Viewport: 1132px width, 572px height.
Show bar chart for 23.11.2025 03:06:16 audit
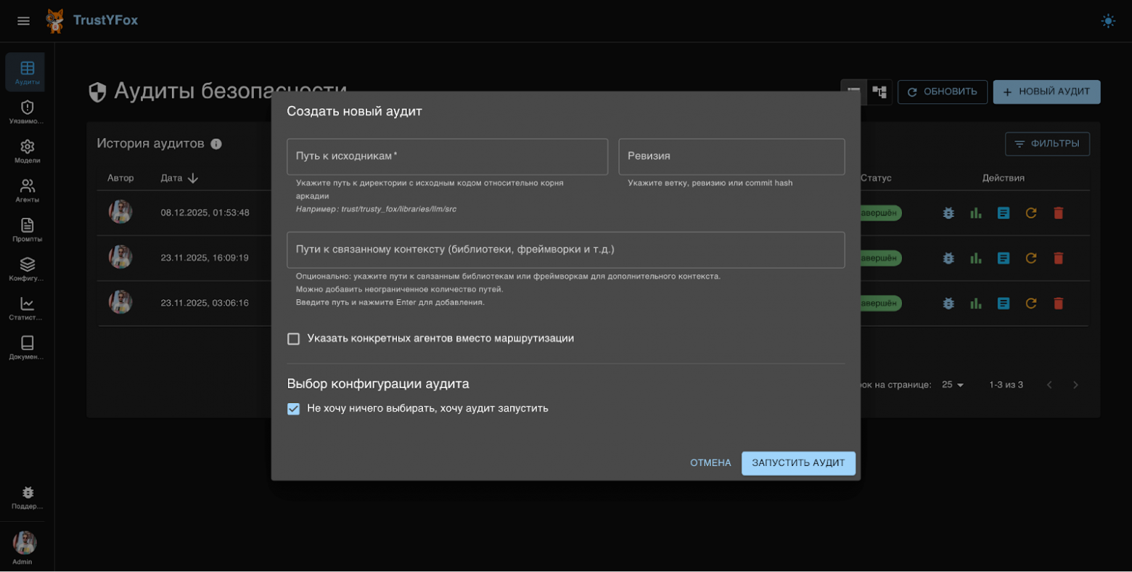tap(976, 303)
